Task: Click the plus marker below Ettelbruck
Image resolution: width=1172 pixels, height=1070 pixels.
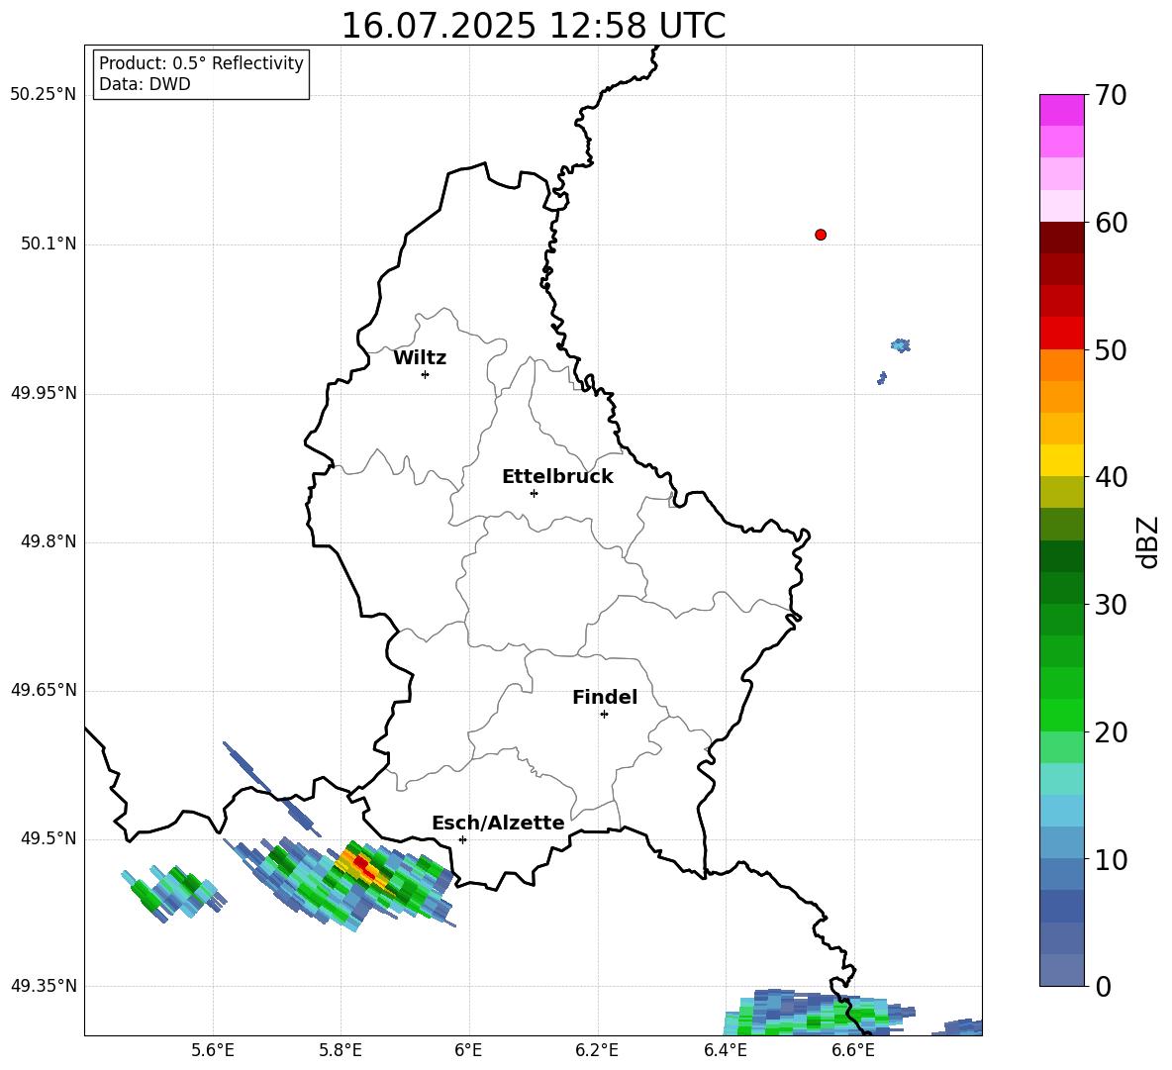Action: pyautogui.click(x=534, y=493)
